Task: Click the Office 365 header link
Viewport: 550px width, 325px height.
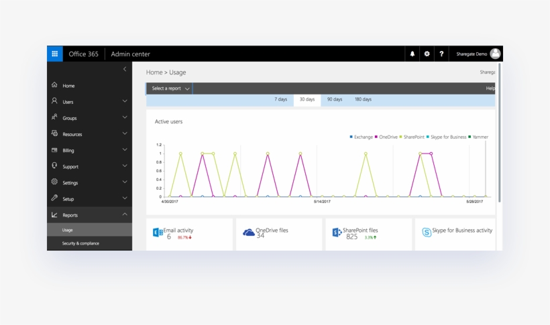Action: coord(83,54)
